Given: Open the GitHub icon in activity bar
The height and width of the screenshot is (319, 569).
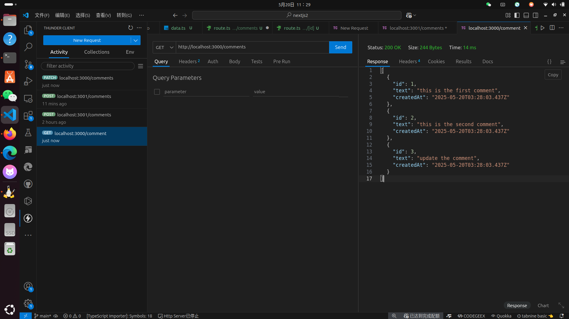Looking at the screenshot, I should (x=28, y=184).
